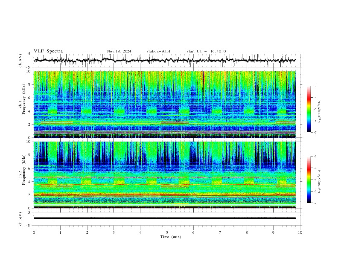Click the "Time (min)" axis title
This screenshot has width=338, height=261.
(171, 237)
